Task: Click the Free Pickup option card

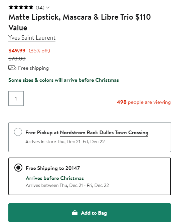Action: pyautogui.click(x=90, y=137)
